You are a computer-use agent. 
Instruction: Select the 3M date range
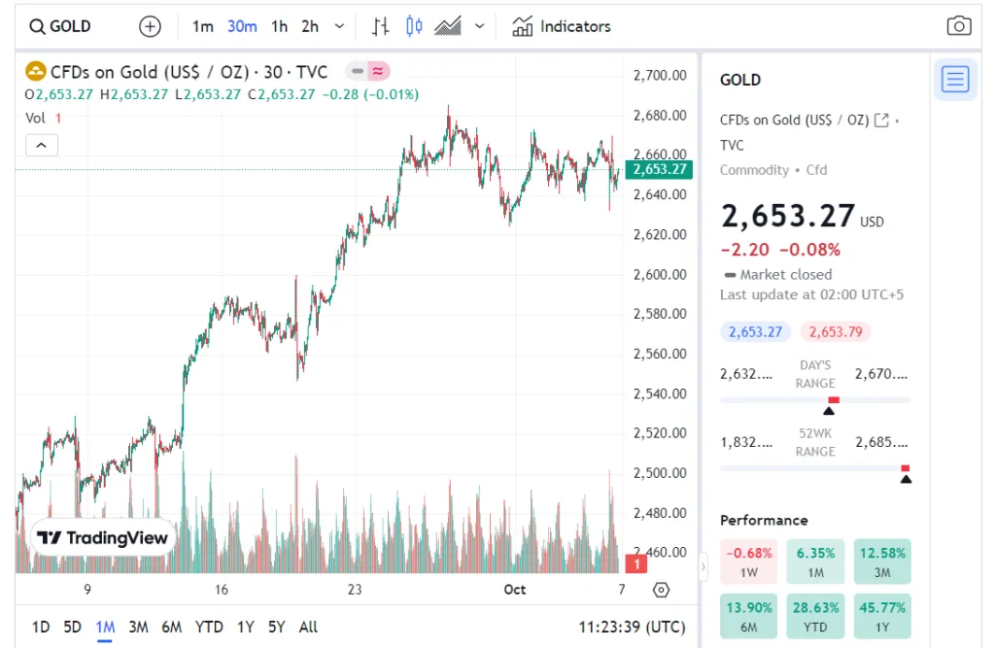click(x=138, y=627)
